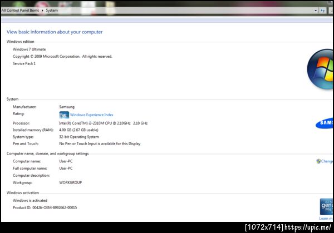Viewport: 334px width, 233px height.
Task: Click the genuine Microsoft badge
Action: coord(326,207)
